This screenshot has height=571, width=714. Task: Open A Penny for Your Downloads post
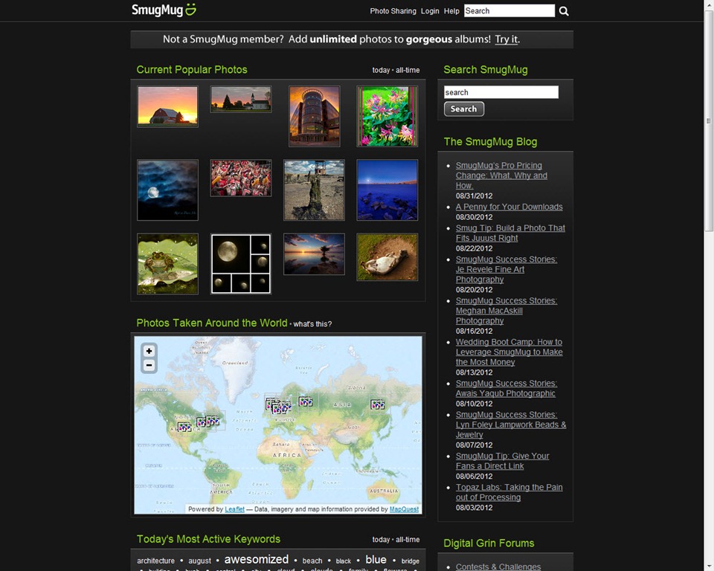tap(509, 207)
